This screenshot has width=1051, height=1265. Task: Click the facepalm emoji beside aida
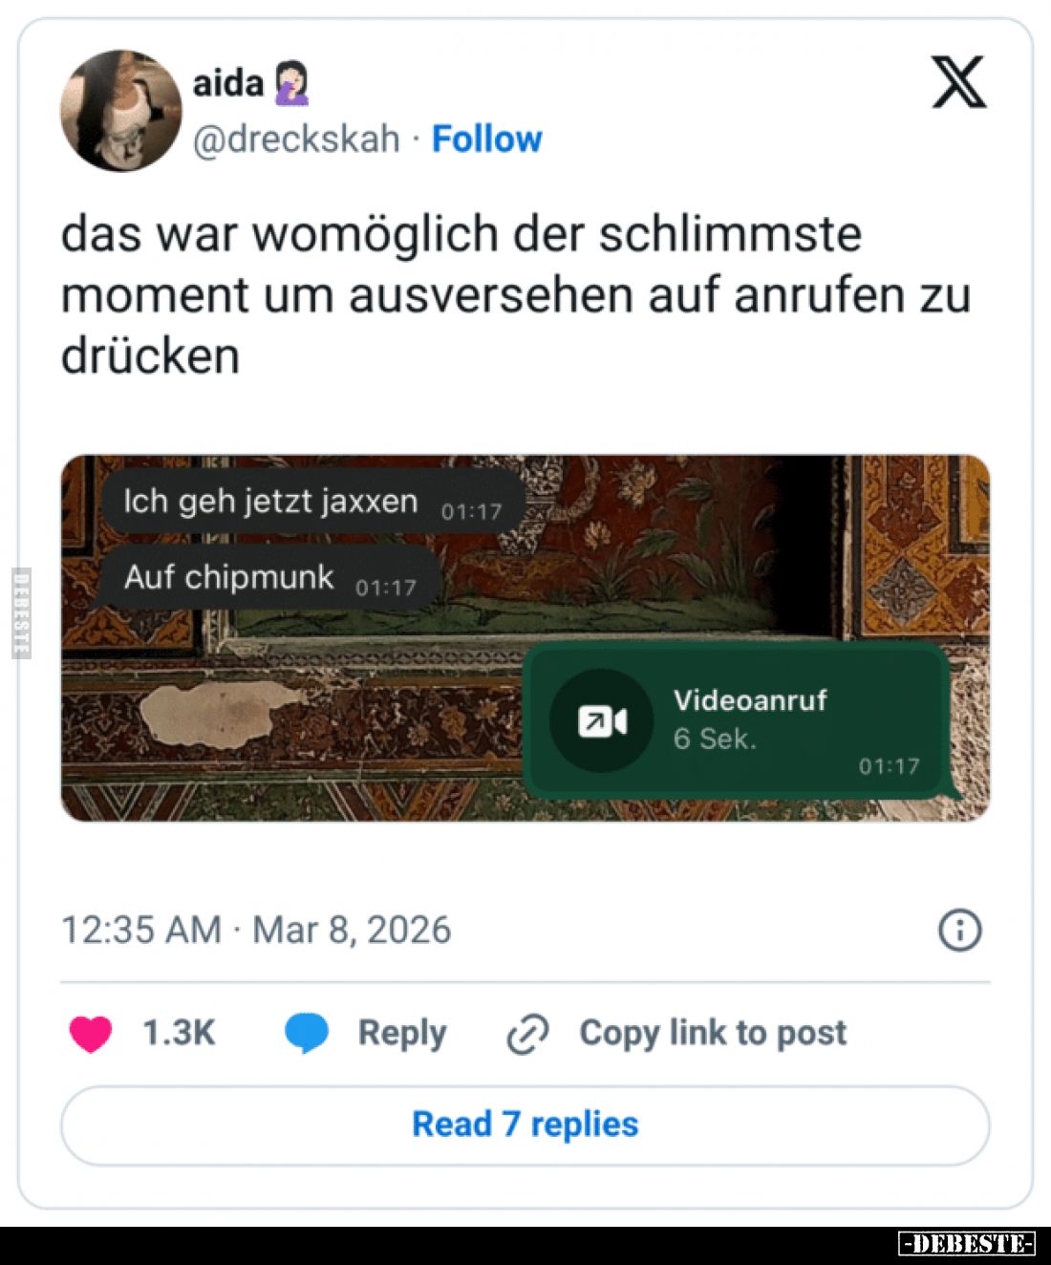coord(292,83)
